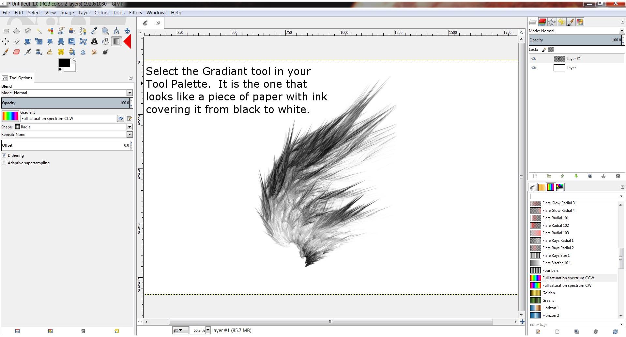Switch to the Undo History tab

pyautogui.click(x=561, y=22)
